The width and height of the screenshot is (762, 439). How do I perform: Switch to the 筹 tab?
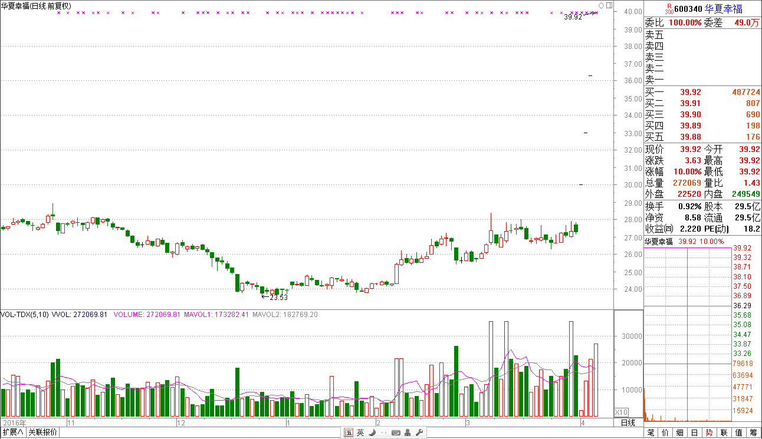(x=754, y=433)
